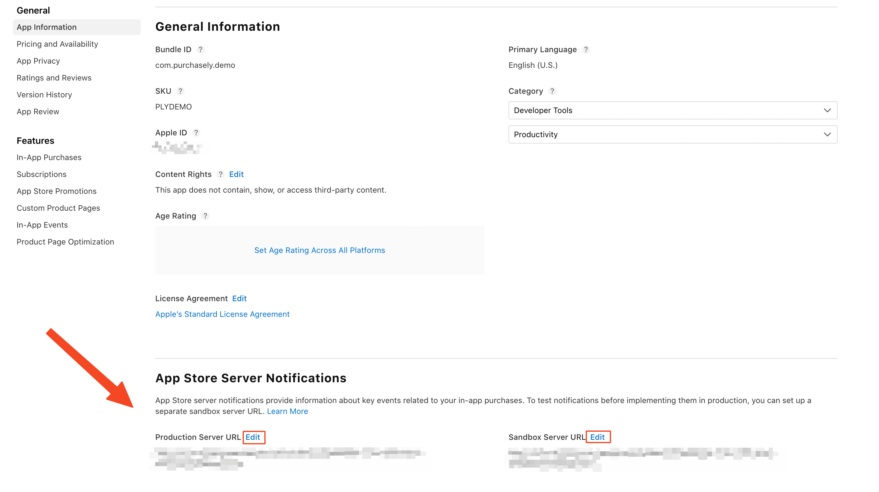
Task: Click Age Rating help question mark icon
Action: click(x=205, y=216)
